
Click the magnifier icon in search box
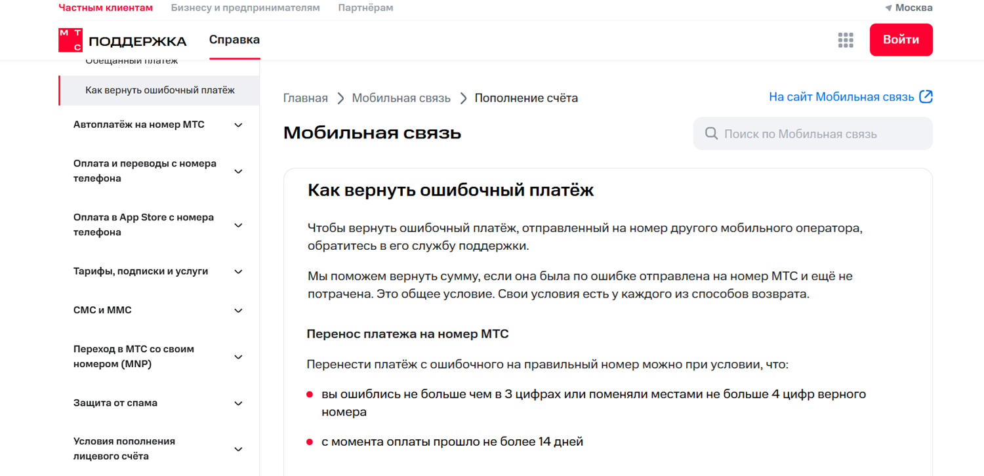[711, 134]
